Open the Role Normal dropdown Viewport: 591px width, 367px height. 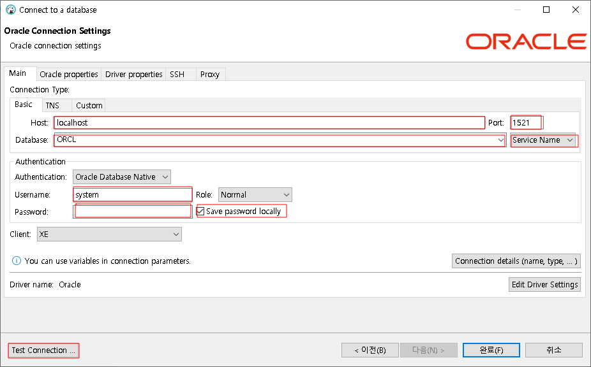(x=255, y=194)
